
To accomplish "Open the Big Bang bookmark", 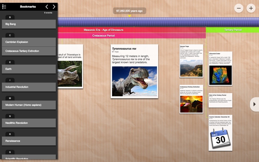I will pyautogui.click(x=29, y=24).
